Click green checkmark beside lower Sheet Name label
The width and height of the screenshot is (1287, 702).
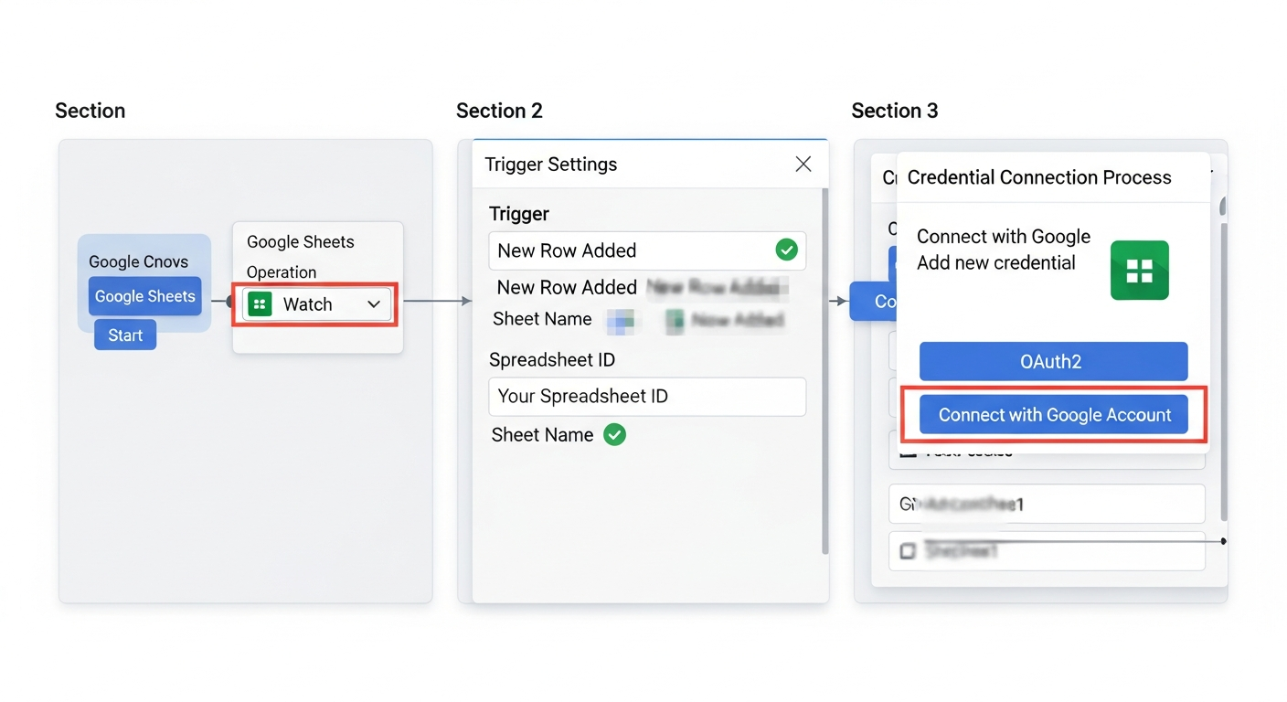click(615, 435)
